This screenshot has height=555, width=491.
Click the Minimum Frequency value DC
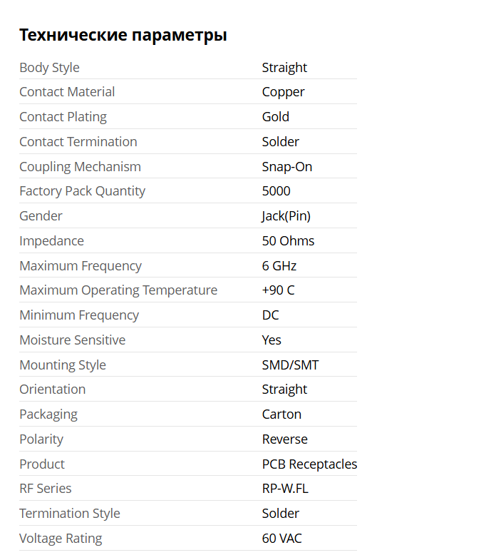(270, 315)
